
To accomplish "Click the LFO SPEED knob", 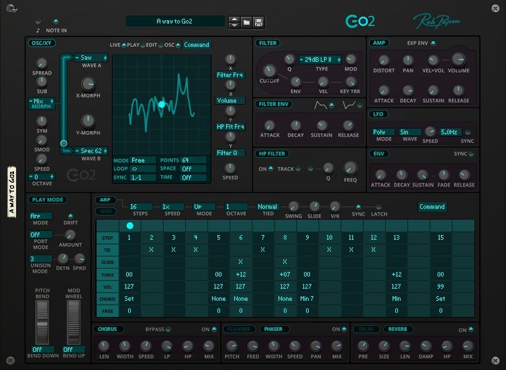I will click(430, 132).
